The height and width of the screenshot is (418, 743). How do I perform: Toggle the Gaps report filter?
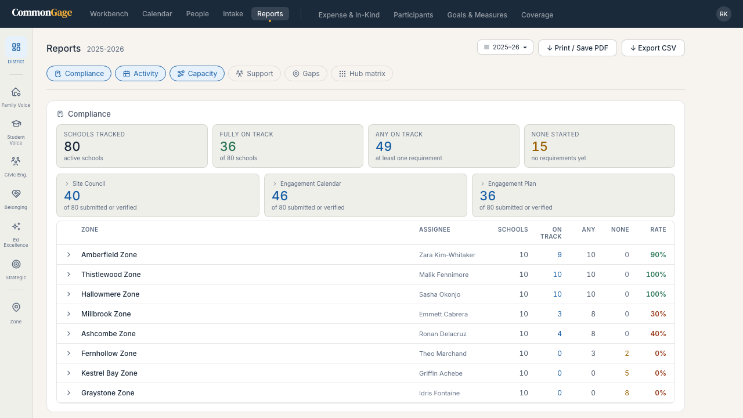pyautogui.click(x=306, y=74)
